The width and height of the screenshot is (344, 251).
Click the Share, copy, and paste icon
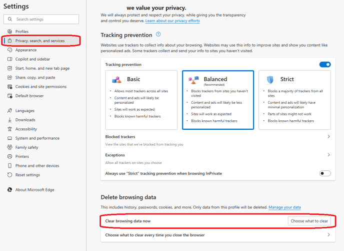tap(9, 77)
